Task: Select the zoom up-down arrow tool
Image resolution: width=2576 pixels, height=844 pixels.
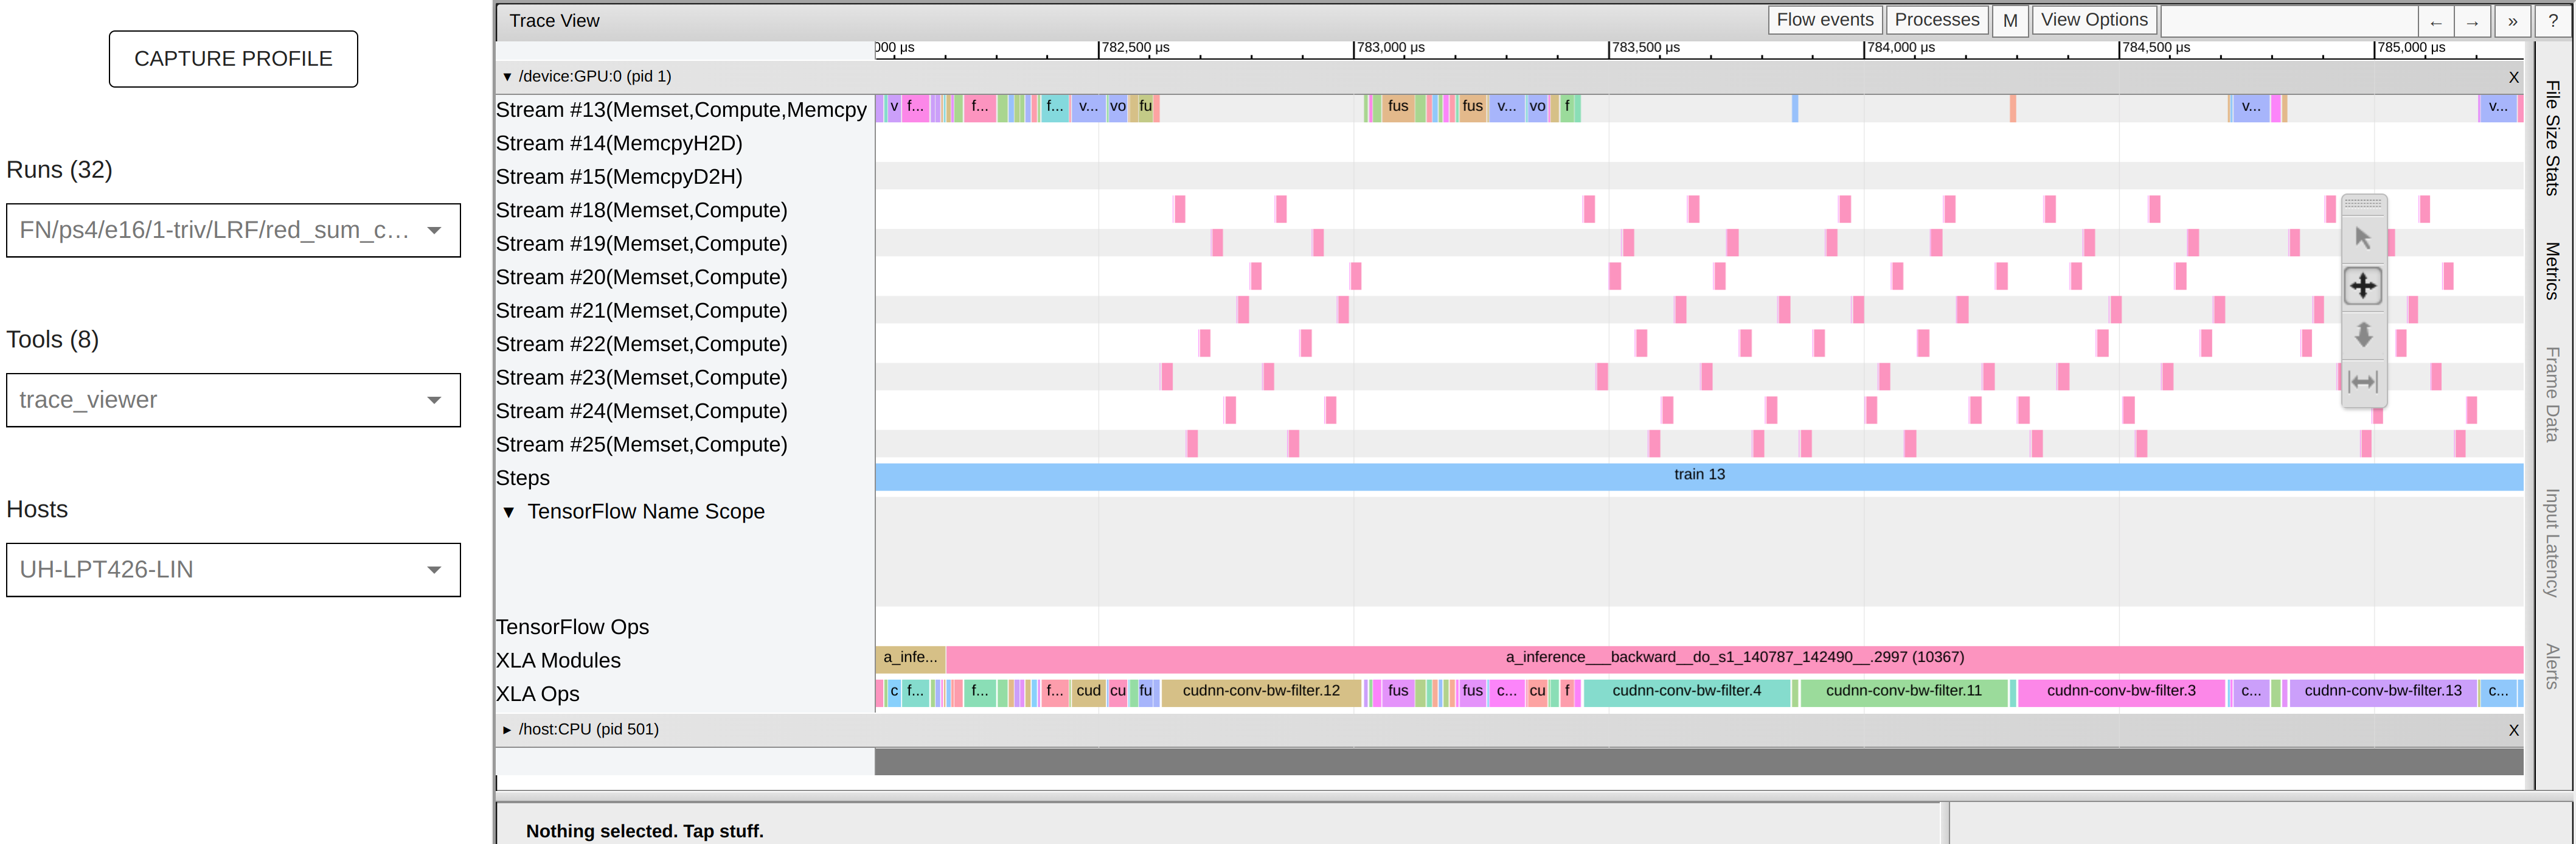Action: 2363,334
